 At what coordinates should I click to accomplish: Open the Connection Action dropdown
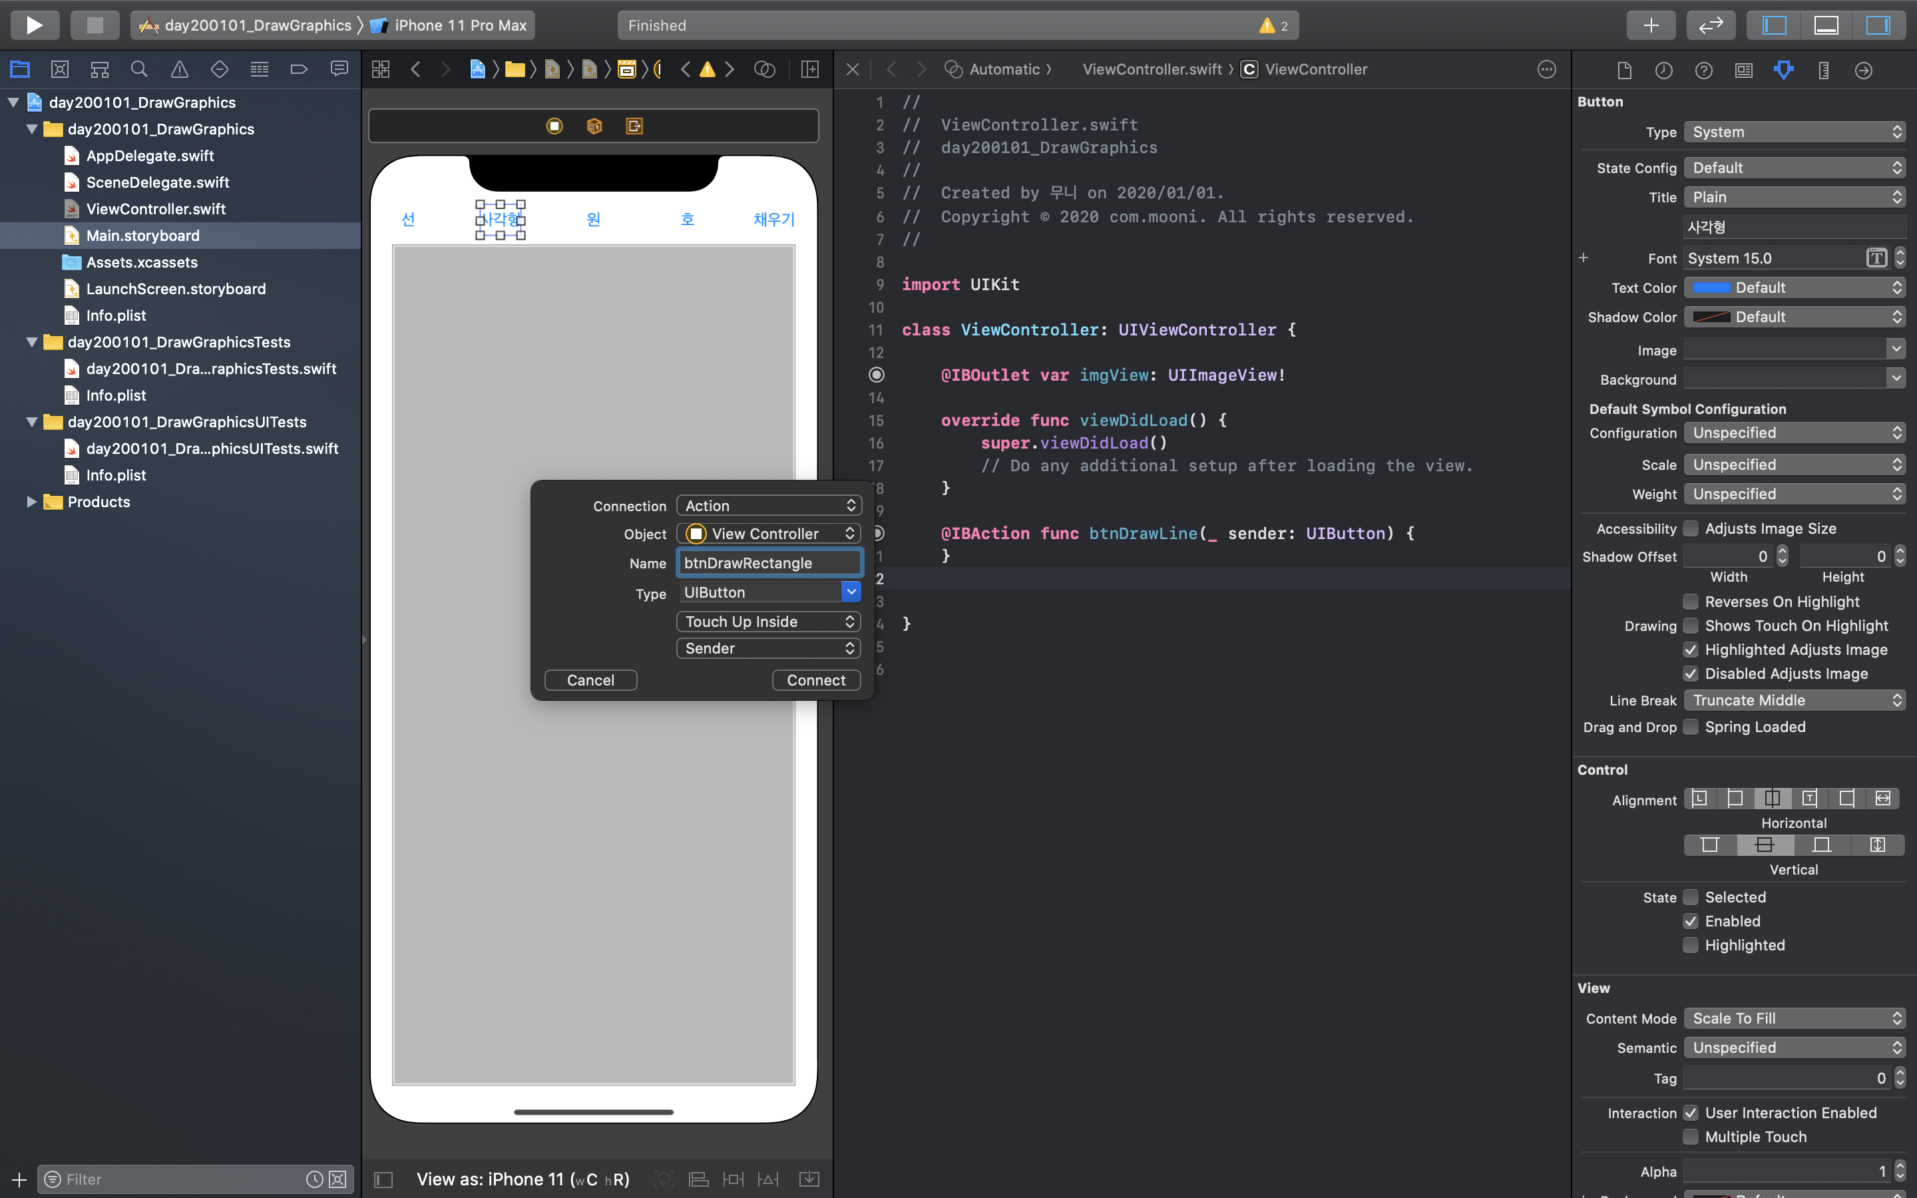click(768, 506)
